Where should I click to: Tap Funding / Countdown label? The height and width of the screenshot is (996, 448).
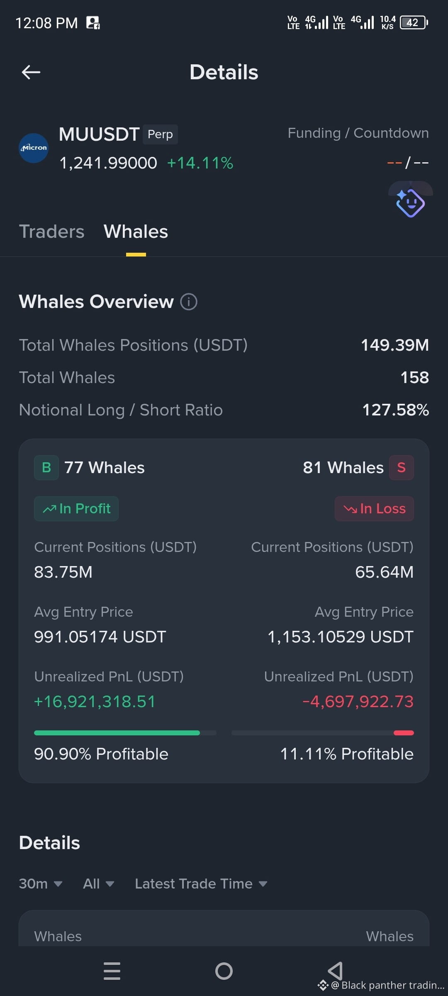point(358,133)
